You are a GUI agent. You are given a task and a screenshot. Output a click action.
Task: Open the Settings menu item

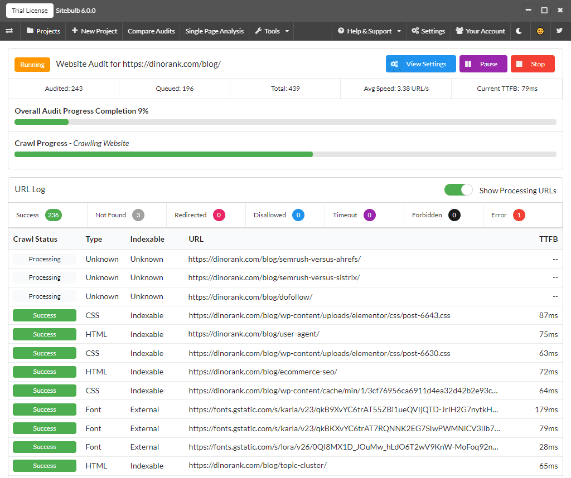coord(428,31)
